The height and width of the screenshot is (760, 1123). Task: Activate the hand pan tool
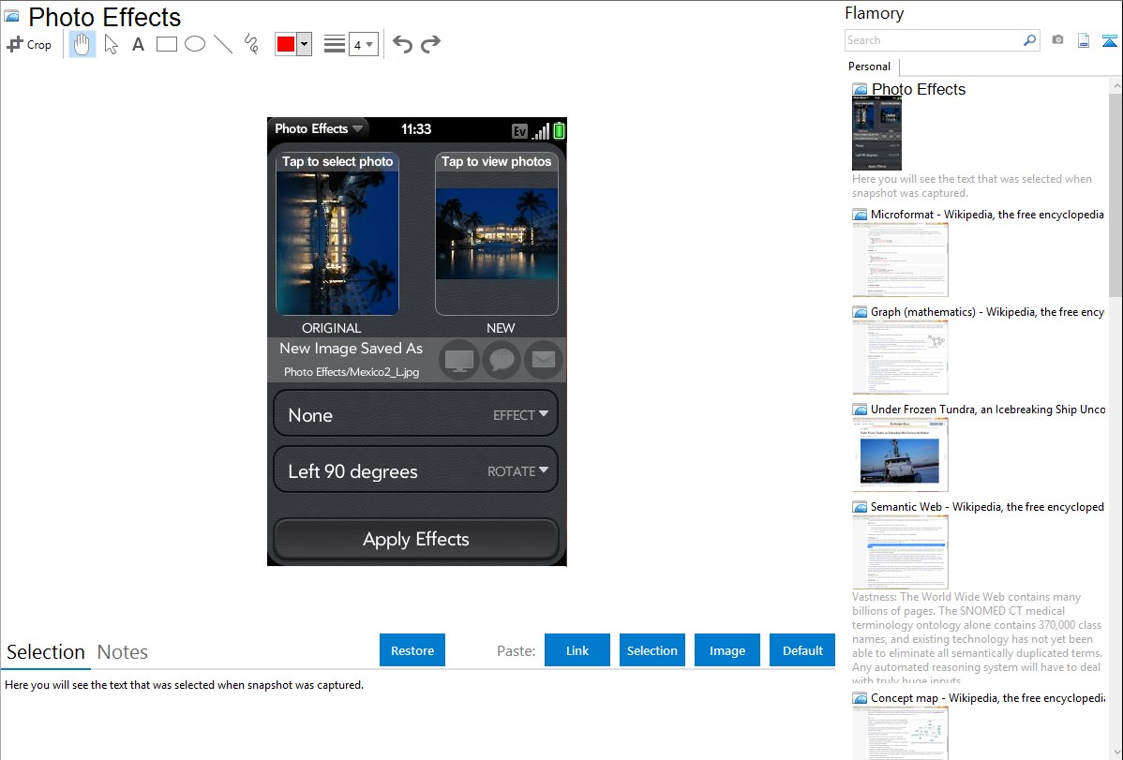[x=82, y=44]
